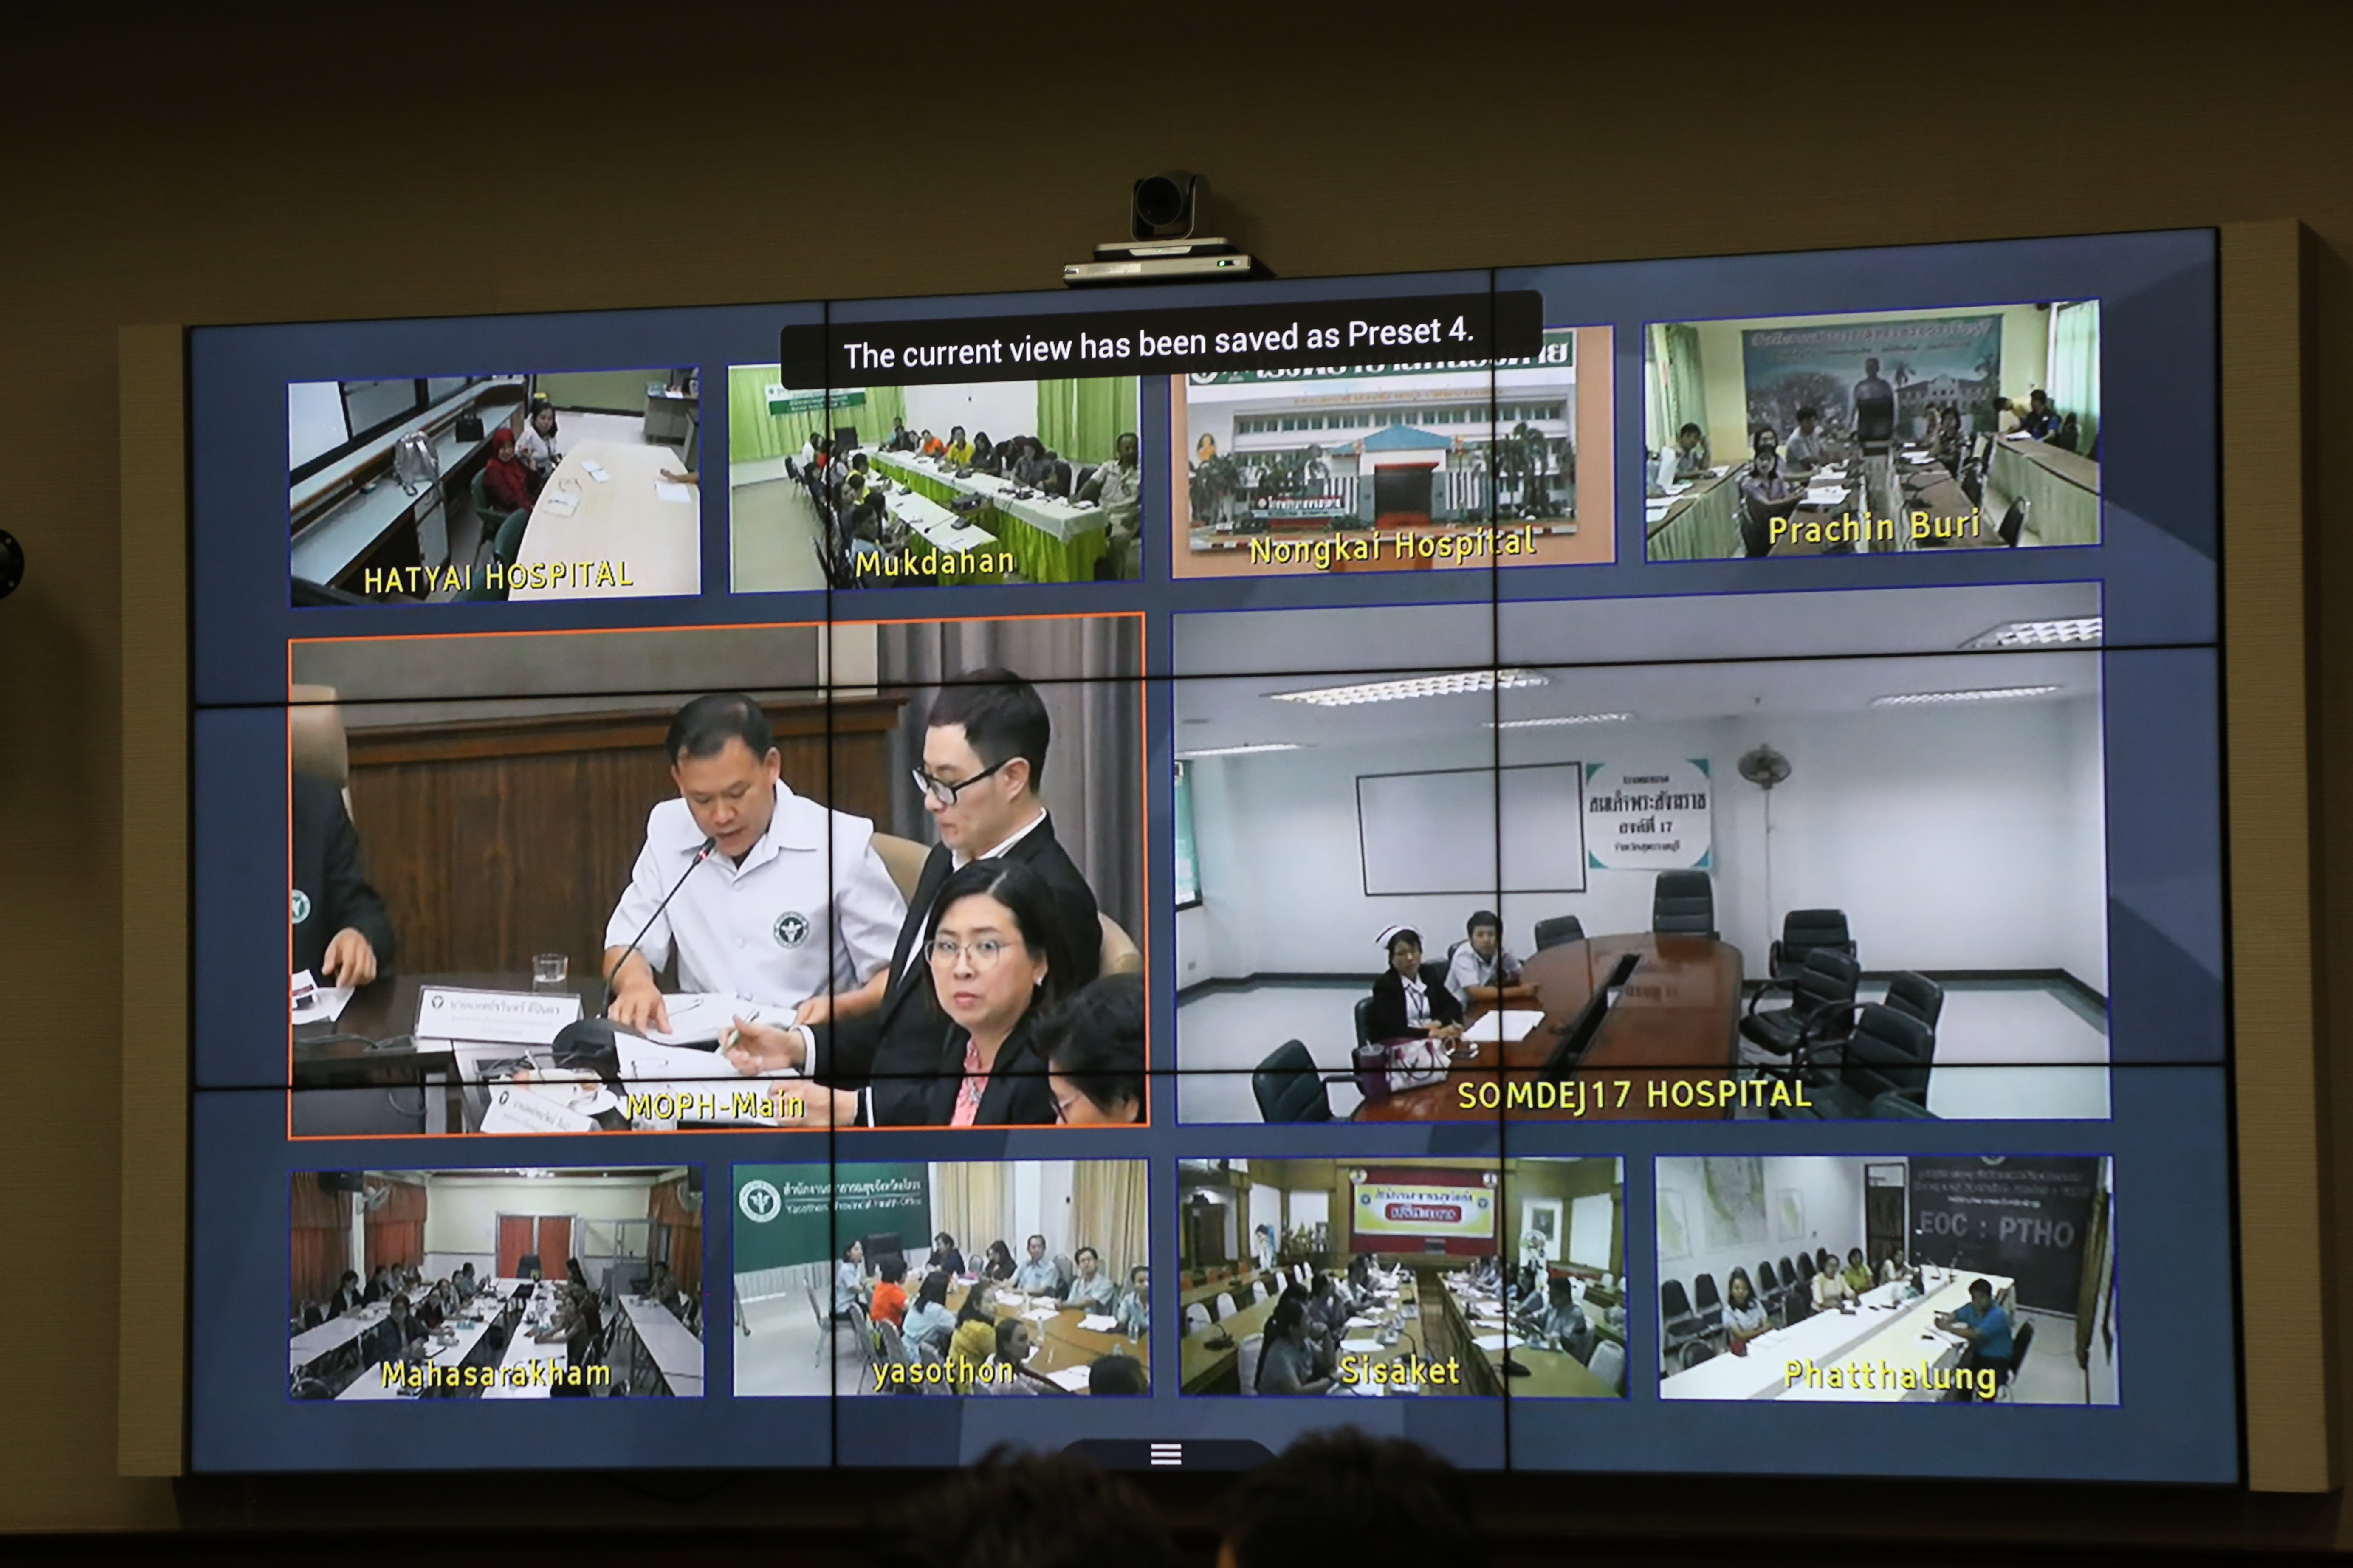
Task: Select the yasothon video tile
Action: pos(941,1277)
